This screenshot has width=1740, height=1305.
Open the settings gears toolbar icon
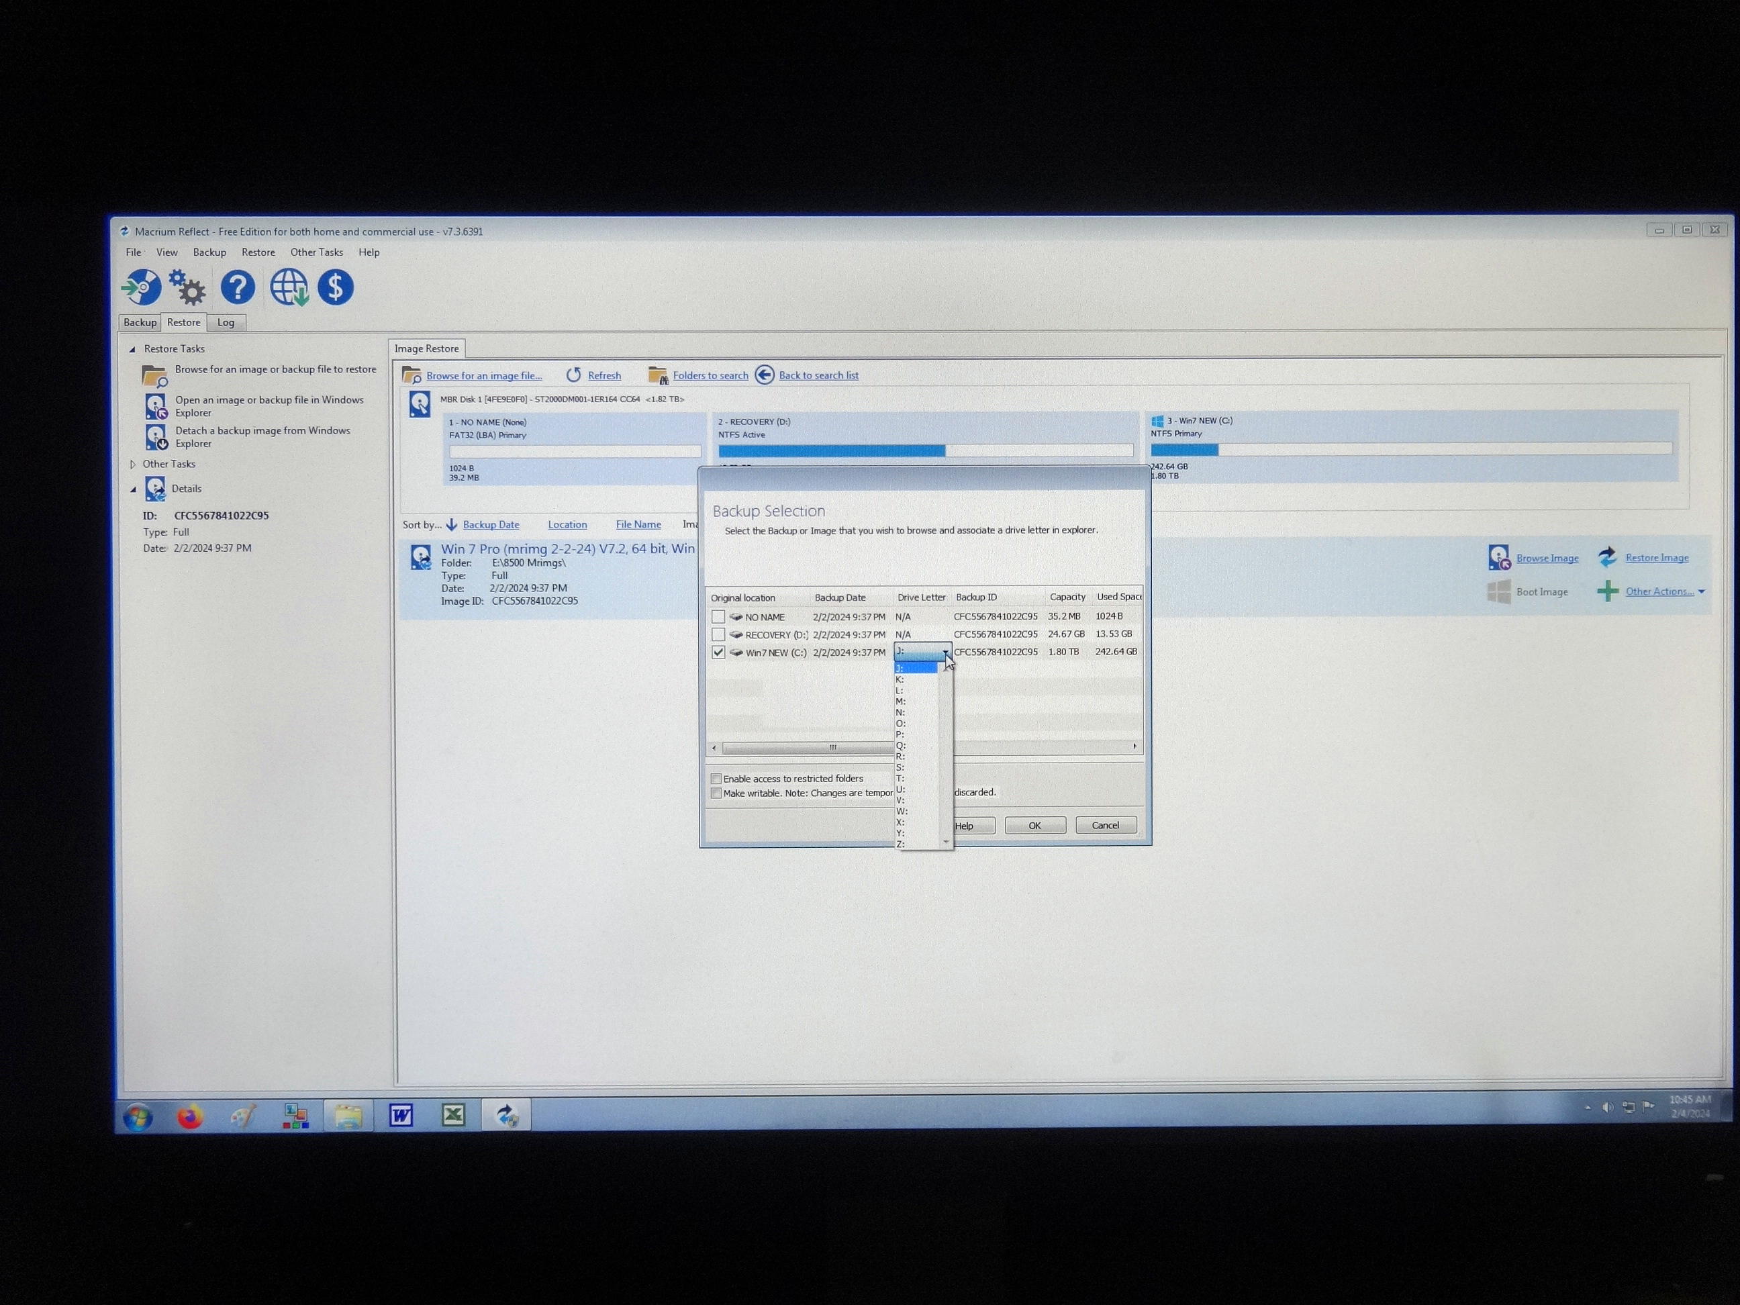(x=187, y=288)
